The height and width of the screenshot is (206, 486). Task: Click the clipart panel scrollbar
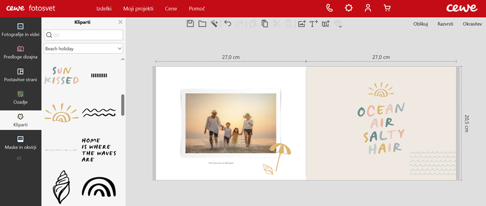coord(123,105)
